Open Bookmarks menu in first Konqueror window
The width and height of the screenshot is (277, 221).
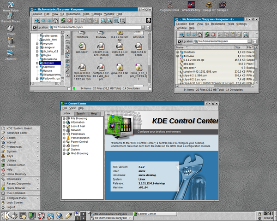72,14
